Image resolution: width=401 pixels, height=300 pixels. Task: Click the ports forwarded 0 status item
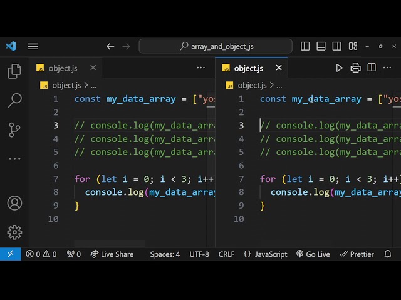coord(74,254)
